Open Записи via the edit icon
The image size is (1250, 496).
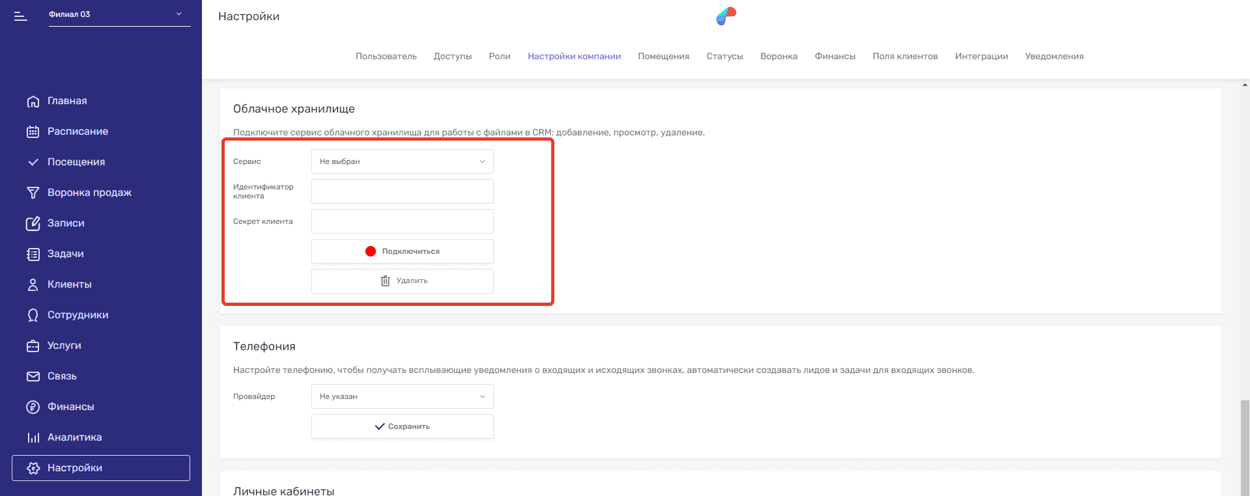click(33, 224)
